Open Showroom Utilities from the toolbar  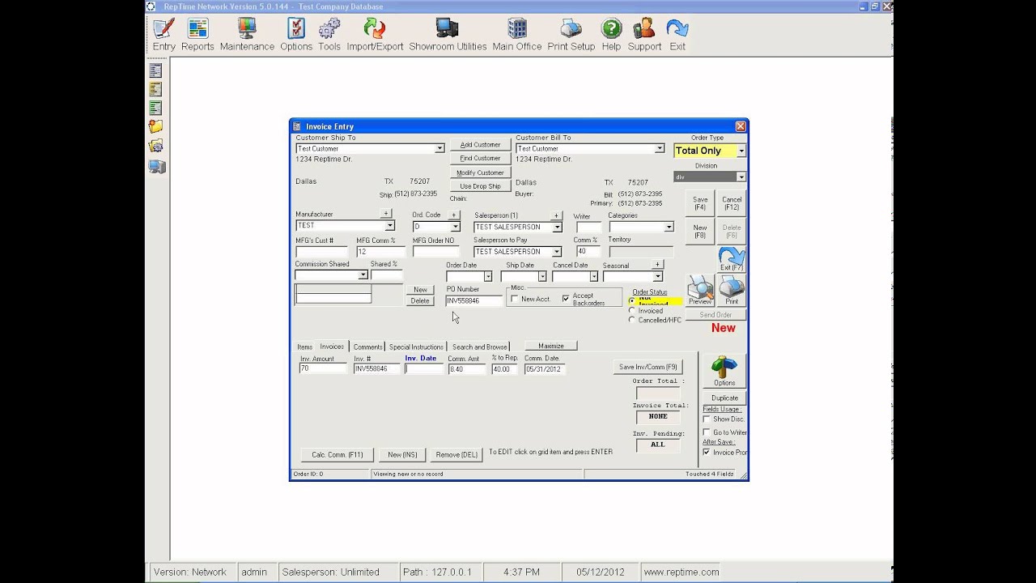click(x=448, y=35)
